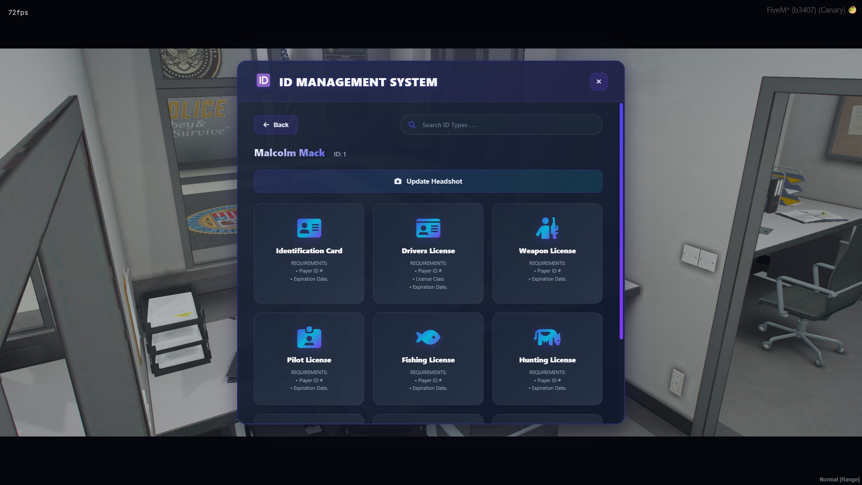Click the camera icon on Update Headshot

[398, 181]
